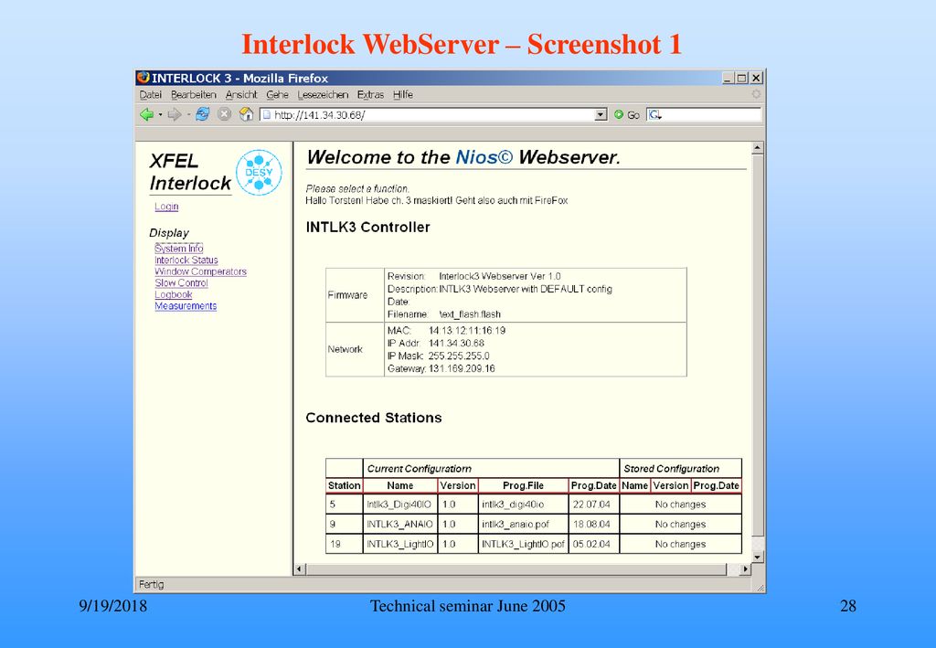Click the "INTLK3_LightIO" name cell
Viewport: 936px width, 648px height.
(x=400, y=544)
